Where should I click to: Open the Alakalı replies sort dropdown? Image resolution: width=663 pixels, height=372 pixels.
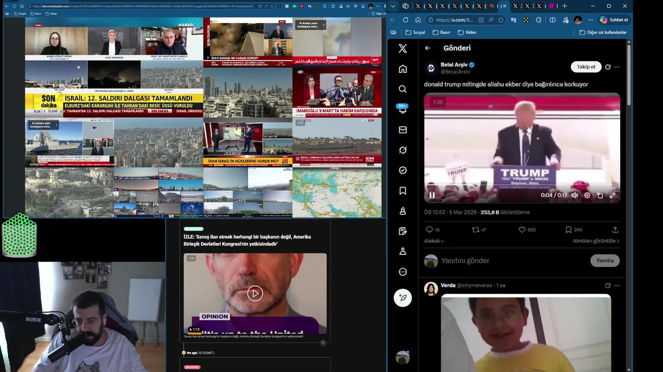(x=434, y=241)
